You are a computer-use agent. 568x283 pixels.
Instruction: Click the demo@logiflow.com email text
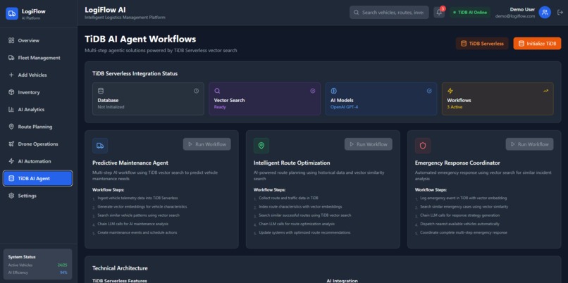pos(515,16)
